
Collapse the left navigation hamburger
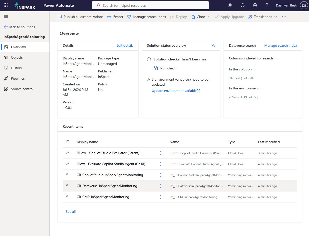coord(6,16)
